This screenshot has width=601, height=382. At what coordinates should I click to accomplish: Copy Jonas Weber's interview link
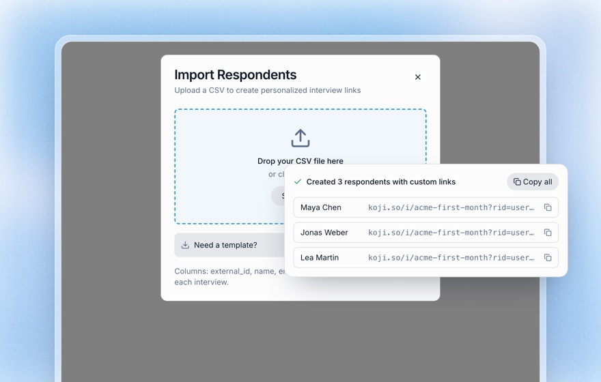pyautogui.click(x=548, y=233)
